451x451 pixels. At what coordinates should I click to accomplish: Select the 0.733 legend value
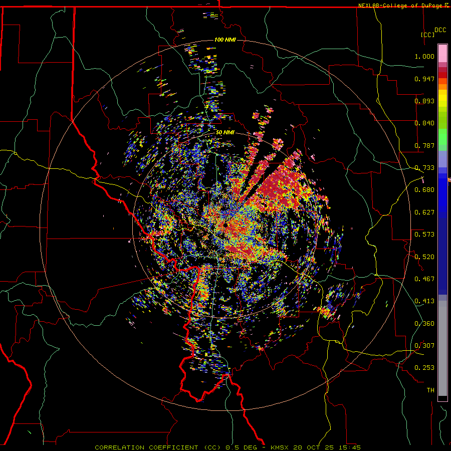424,168
